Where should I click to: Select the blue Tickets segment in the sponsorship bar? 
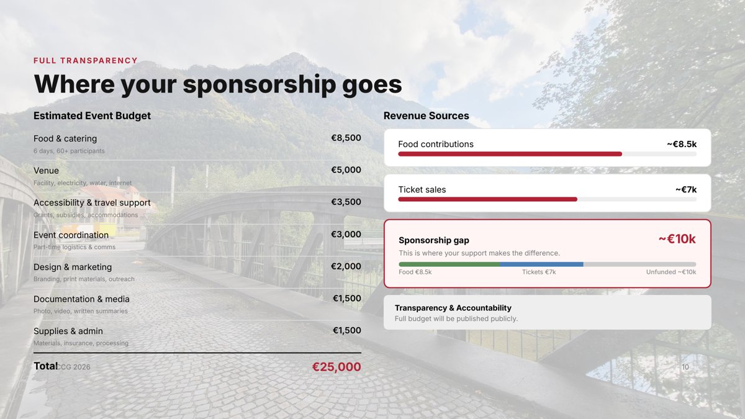click(x=541, y=264)
